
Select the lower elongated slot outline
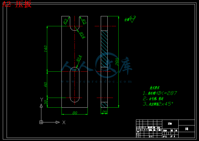75,85
